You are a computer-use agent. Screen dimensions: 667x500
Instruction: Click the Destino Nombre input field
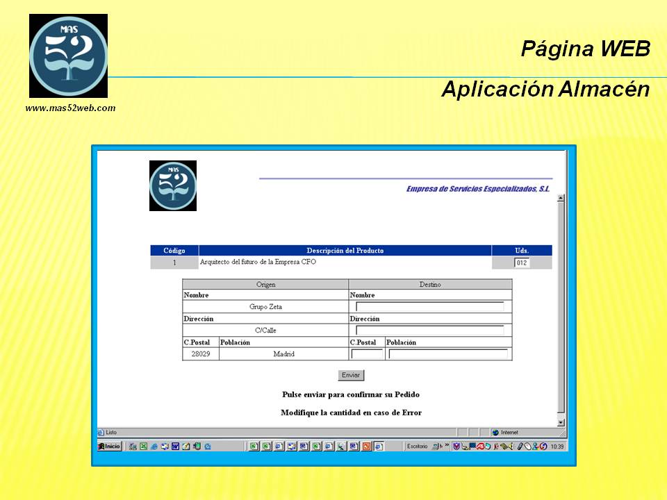(x=429, y=306)
